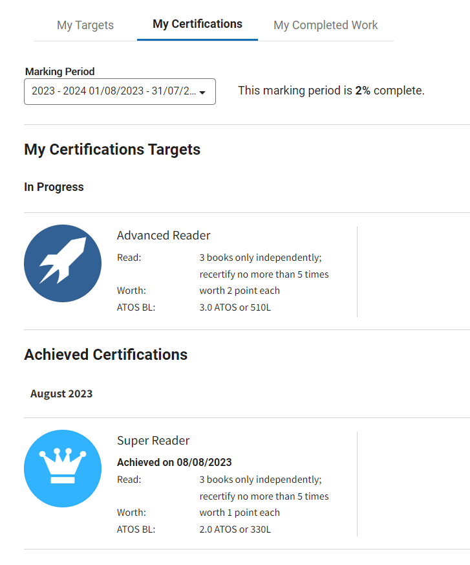The width and height of the screenshot is (470, 565).
Task: Click the worth 1 point each text
Action: point(239,513)
